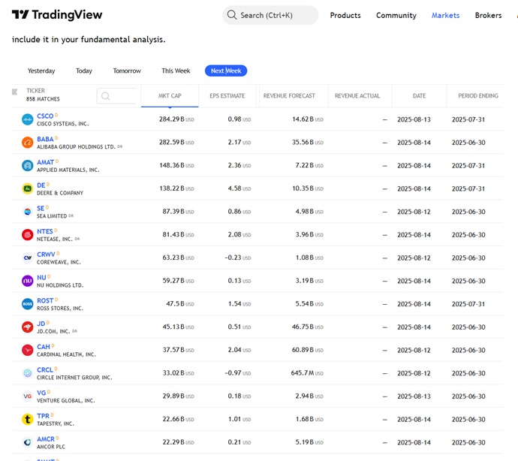The width and height of the screenshot is (518, 461).
Task: Click the Sea Limited logo icon
Action: [x=28, y=212]
